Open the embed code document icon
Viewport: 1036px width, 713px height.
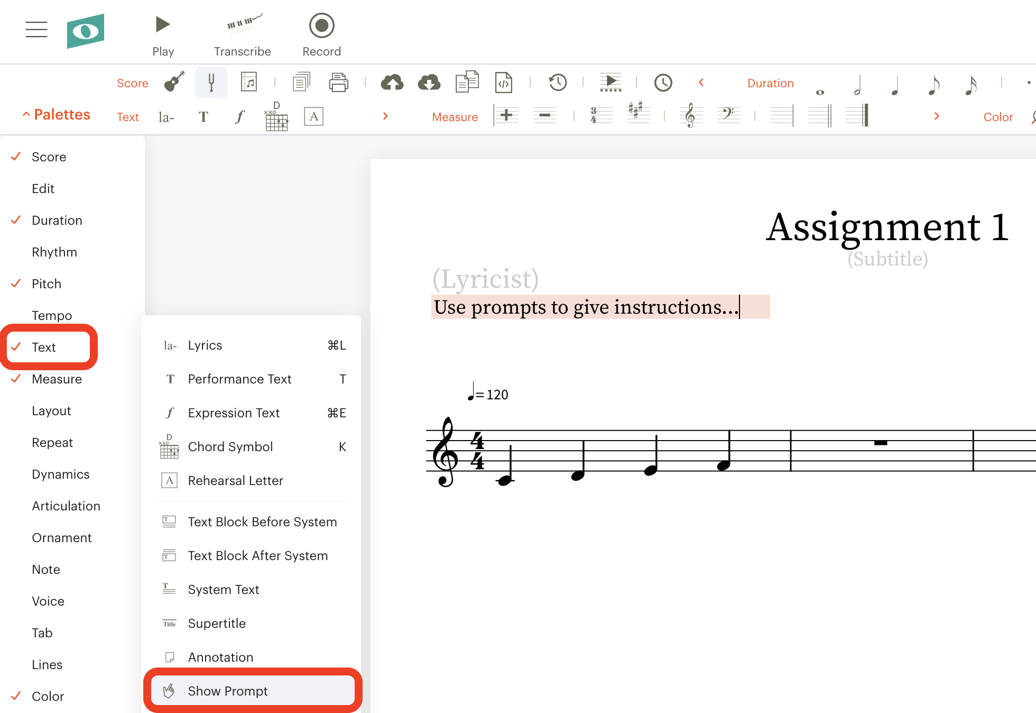pyautogui.click(x=504, y=82)
